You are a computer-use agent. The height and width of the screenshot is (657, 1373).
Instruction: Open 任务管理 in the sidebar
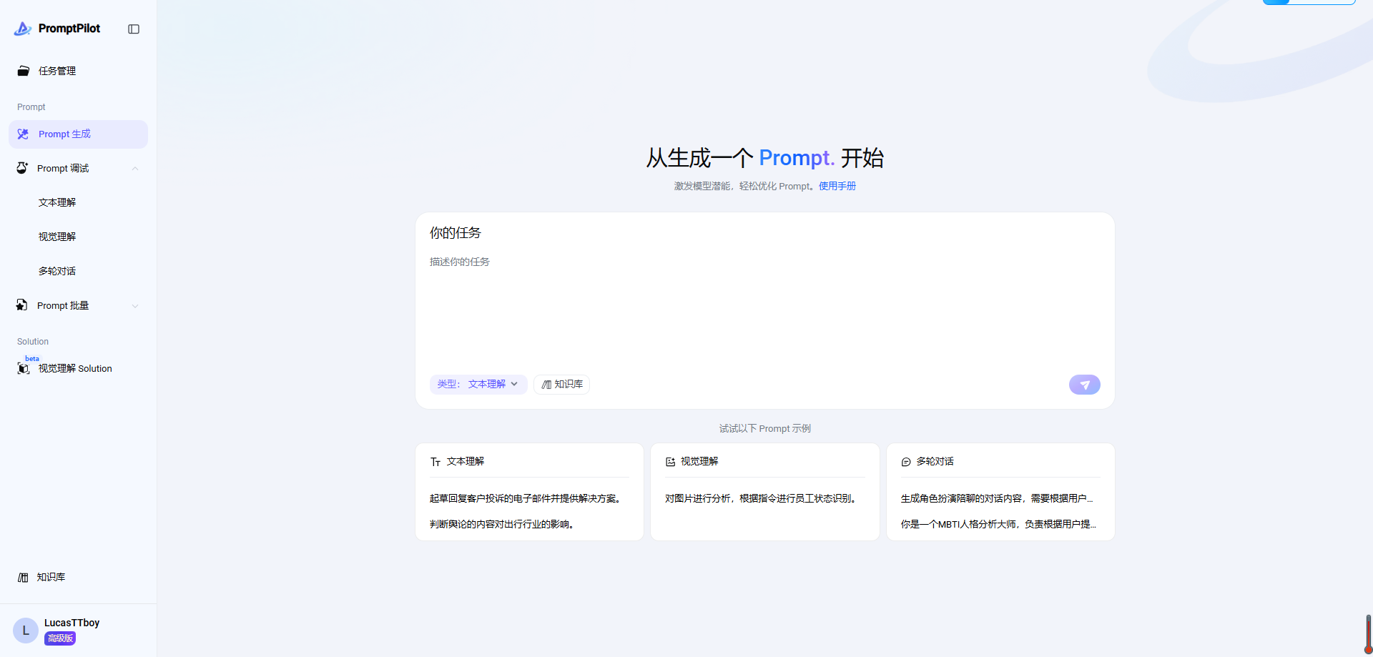click(79, 71)
